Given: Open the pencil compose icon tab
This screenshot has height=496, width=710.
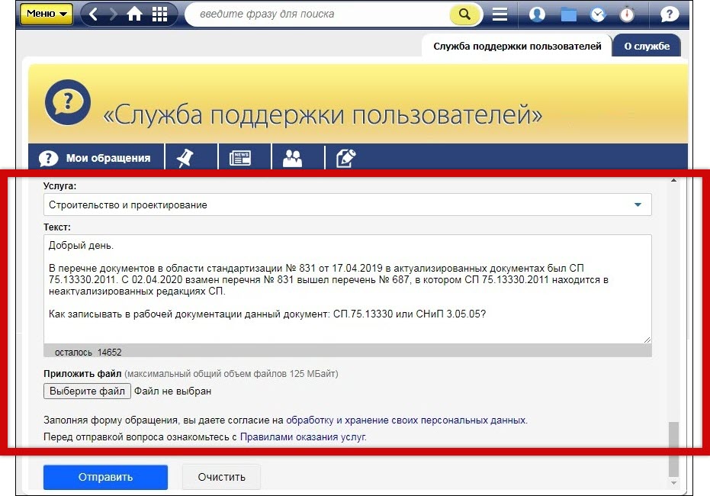Looking at the screenshot, I should click(345, 158).
